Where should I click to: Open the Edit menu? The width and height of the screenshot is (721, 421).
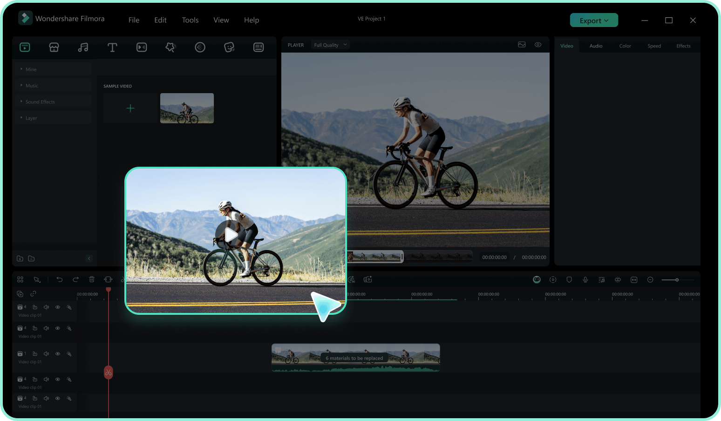[160, 20]
